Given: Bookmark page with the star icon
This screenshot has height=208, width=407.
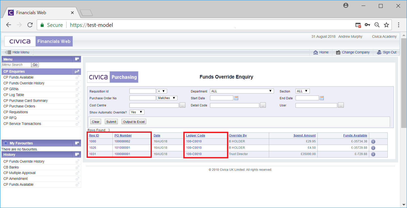Looking at the screenshot, I should 386,25.
